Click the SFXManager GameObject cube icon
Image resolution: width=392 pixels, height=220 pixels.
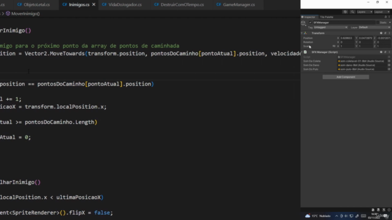point(303,23)
